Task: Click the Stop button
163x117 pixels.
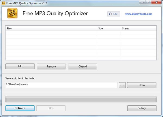Action: click(x=51, y=108)
